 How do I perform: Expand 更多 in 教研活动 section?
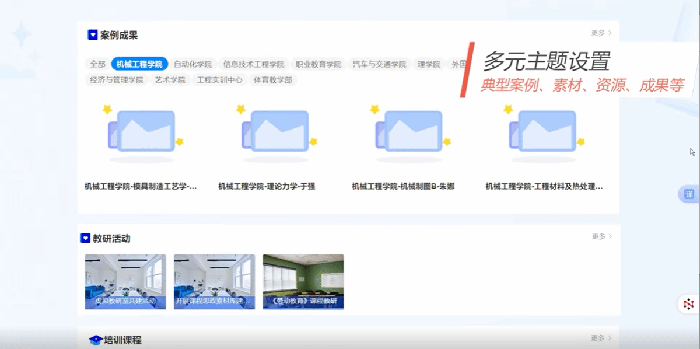coord(601,236)
